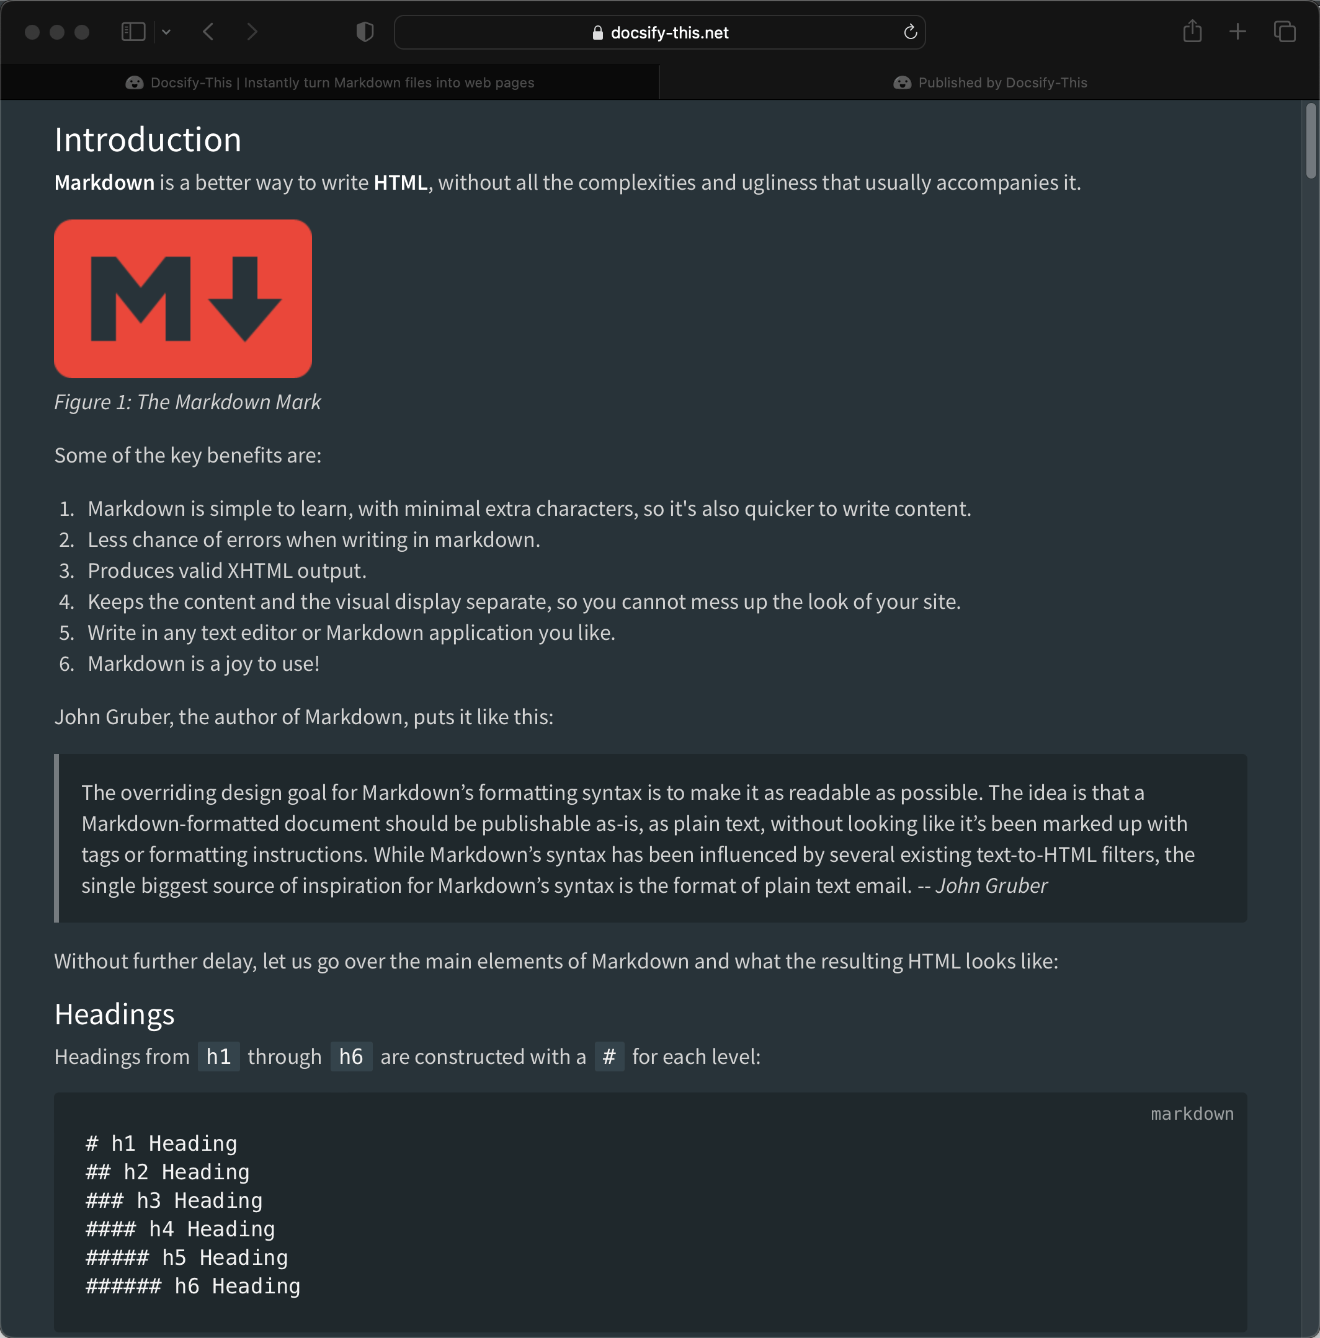Open a new browser tab
The width and height of the screenshot is (1320, 1338).
click(1237, 31)
